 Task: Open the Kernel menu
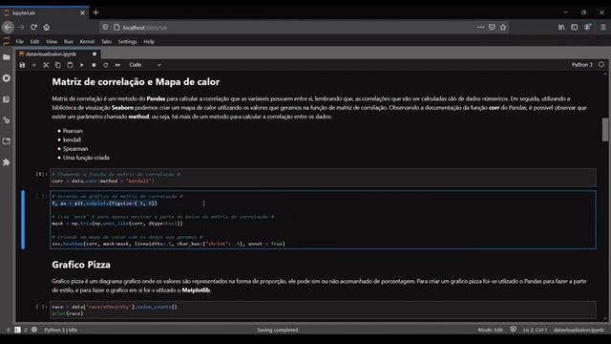pyautogui.click(x=87, y=42)
